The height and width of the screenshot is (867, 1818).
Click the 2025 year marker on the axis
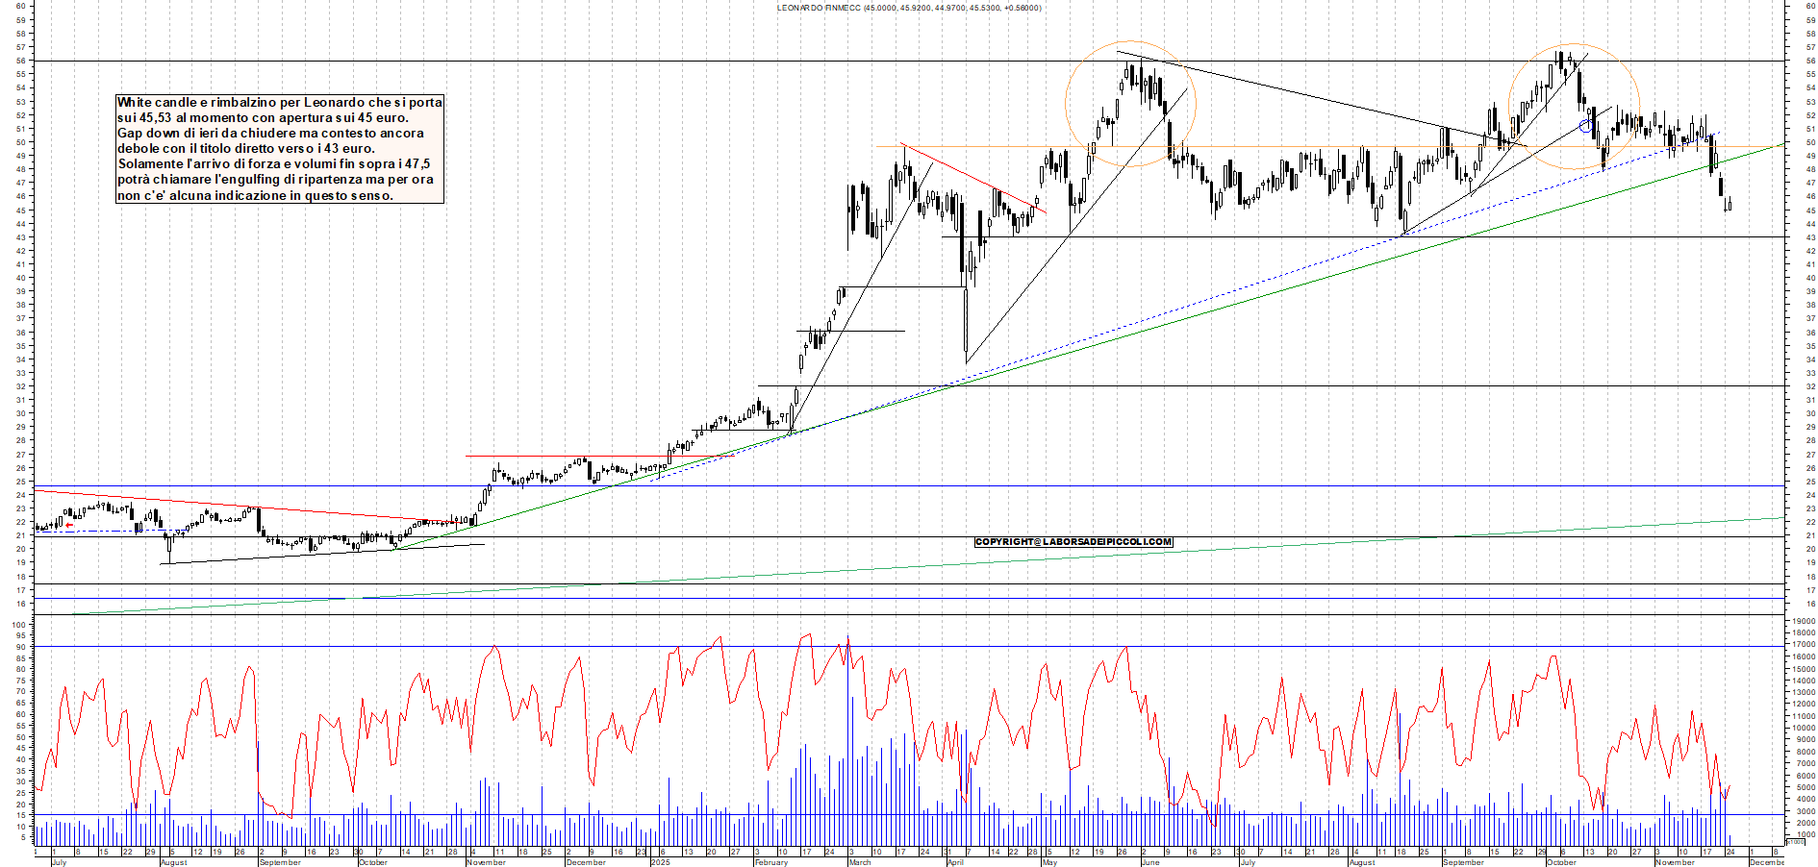[662, 862]
